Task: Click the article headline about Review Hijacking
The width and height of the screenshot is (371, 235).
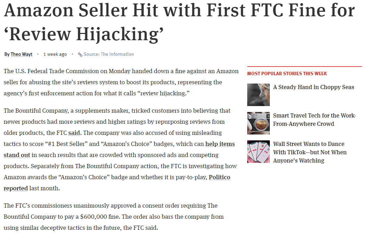Action: tap(179, 22)
